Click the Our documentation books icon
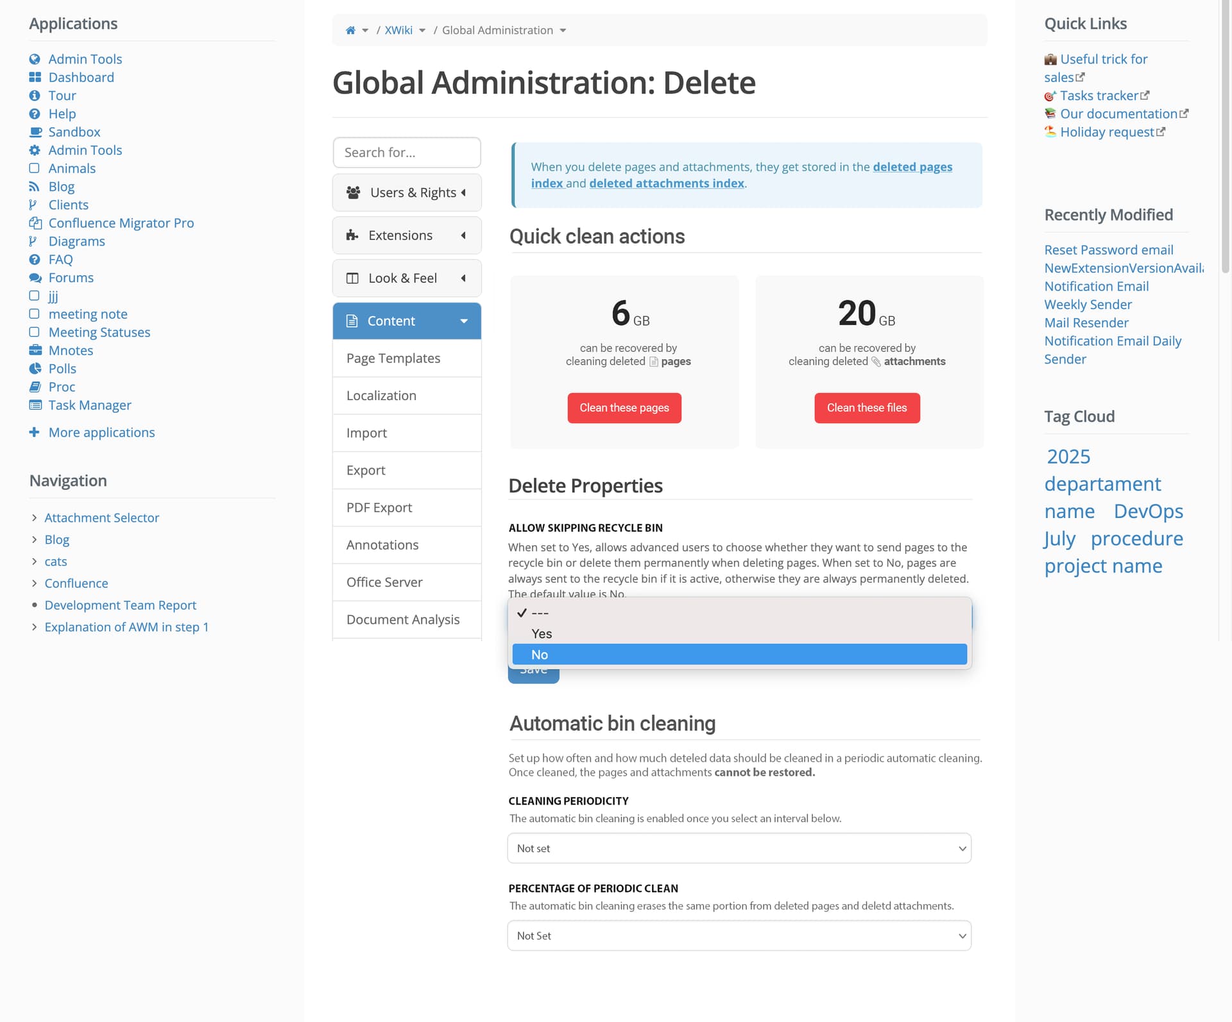This screenshot has width=1232, height=1022. 1050,113
